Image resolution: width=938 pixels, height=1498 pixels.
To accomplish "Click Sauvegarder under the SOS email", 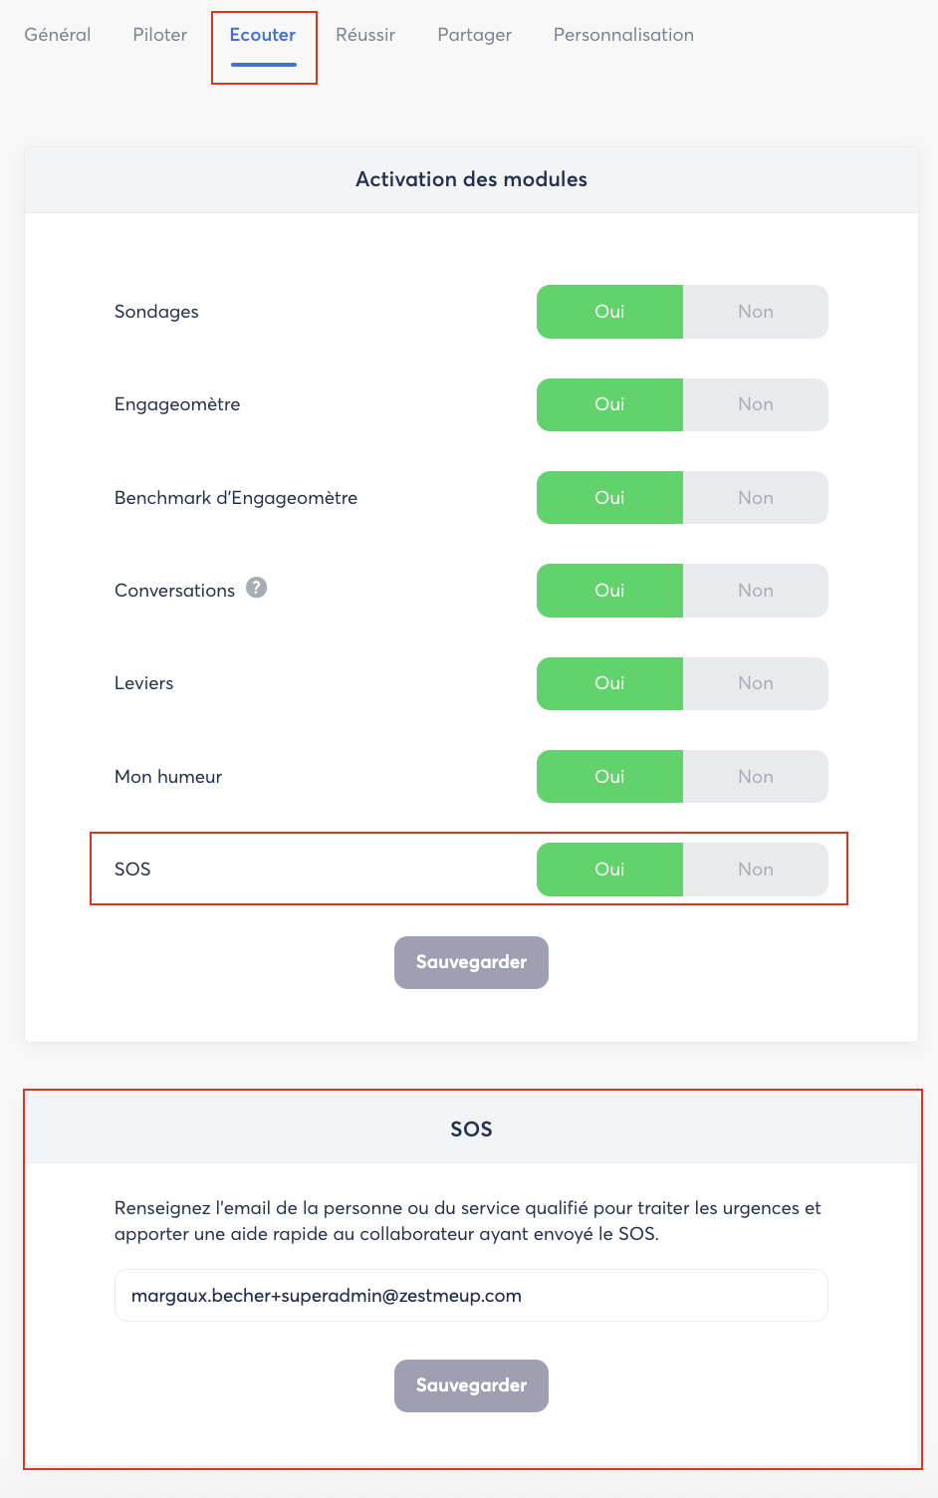I will [x=471, y=1385].
